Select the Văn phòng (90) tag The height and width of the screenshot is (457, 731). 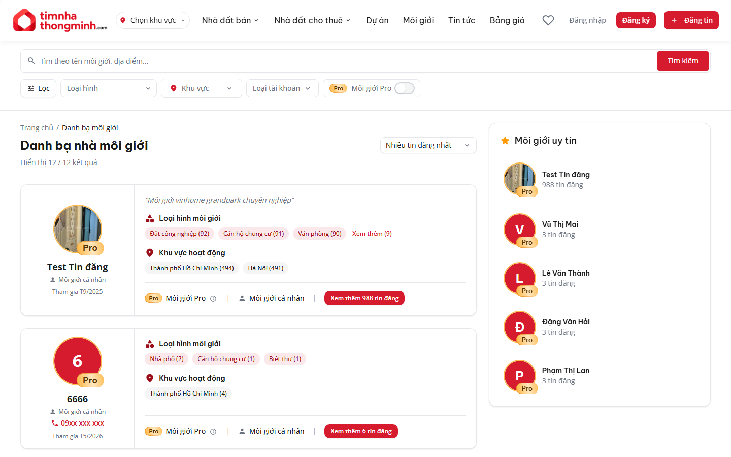320,234
